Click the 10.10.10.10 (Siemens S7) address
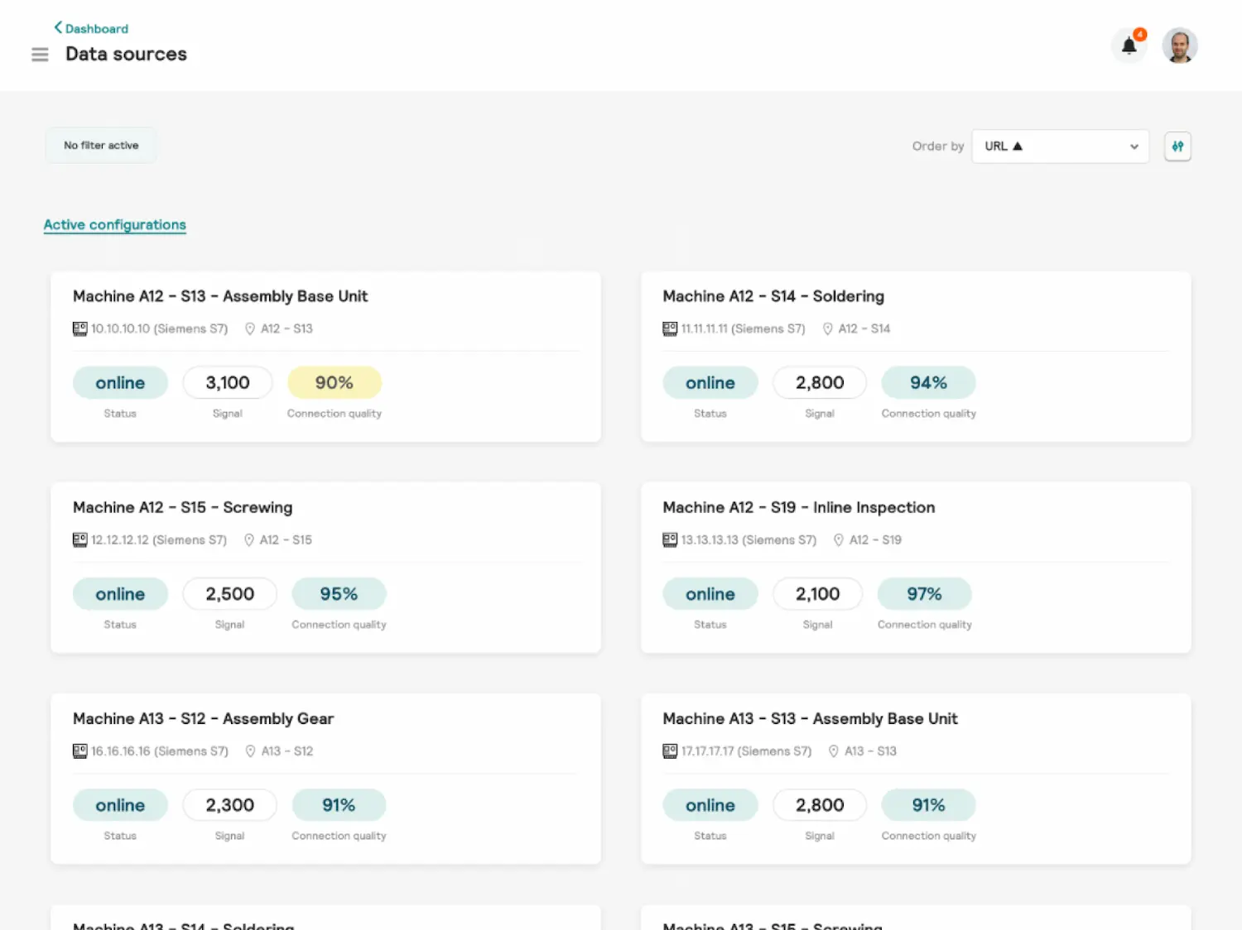 [159, 328]
